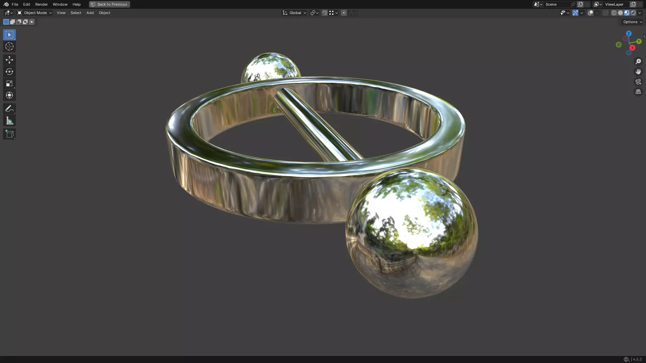
Task: Choose the Annotate pencil tool
Action: click(x=9, y=109)
